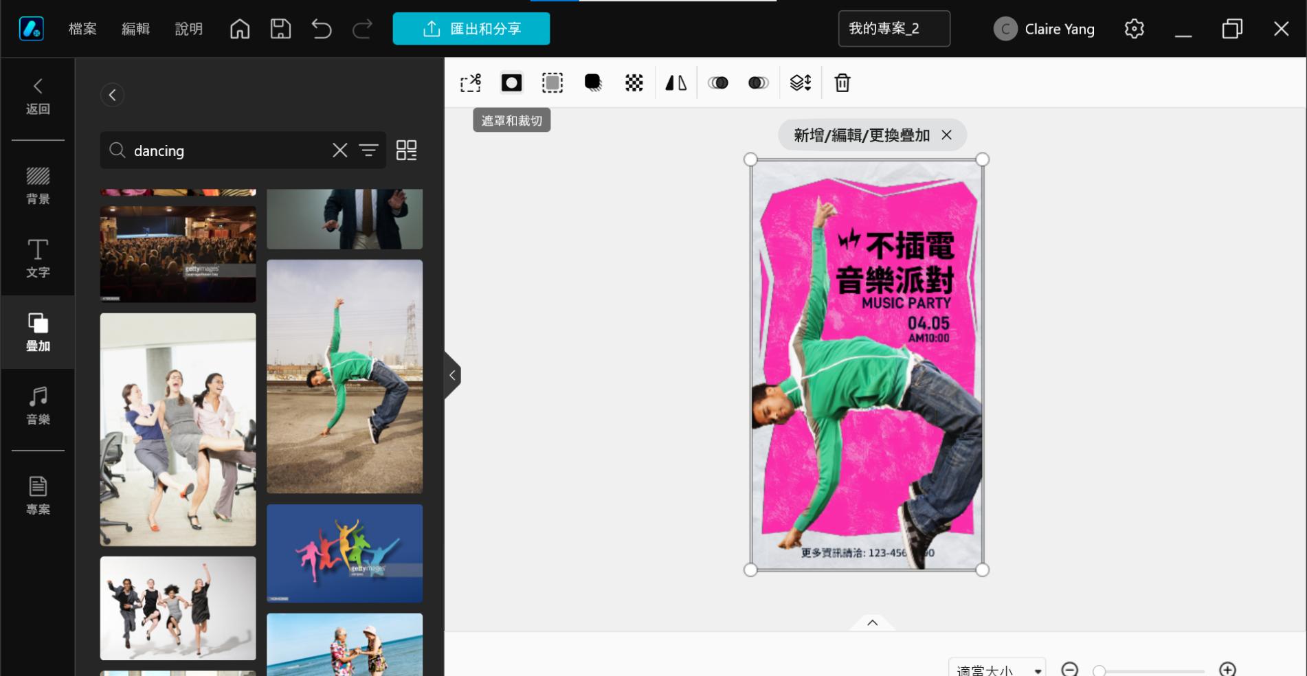Select the three women dancing office thumbnail
This screenshot has height=676, width=1307.
click(178, 429)
